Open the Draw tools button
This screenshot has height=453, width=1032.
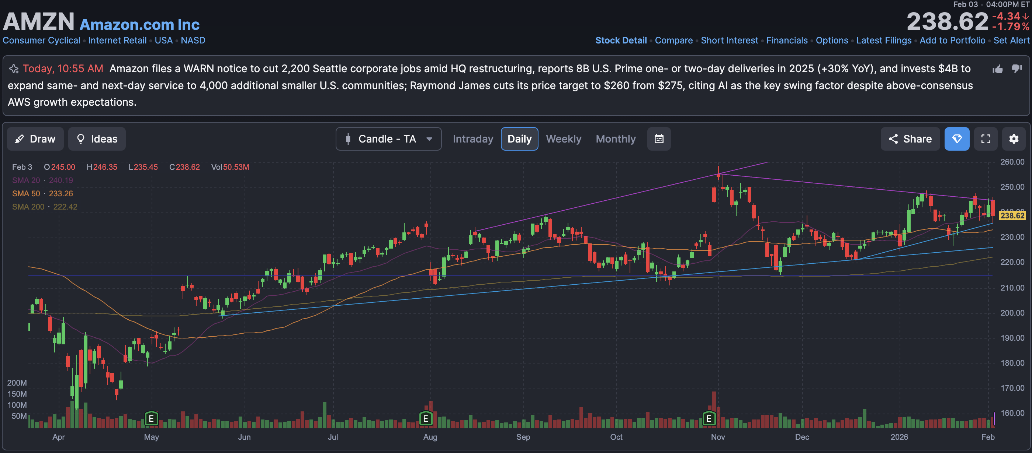pos(35,139)
